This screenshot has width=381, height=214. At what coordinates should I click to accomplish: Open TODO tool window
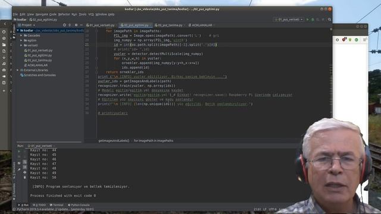click(x=39, y=205)
